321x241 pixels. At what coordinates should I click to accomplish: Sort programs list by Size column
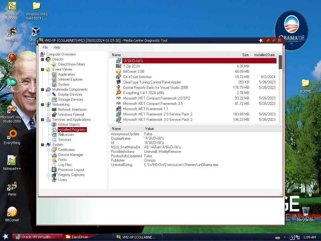[x=239, y=55]
